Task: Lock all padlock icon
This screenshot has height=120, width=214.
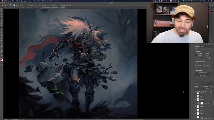Action: tap(205, 91)
